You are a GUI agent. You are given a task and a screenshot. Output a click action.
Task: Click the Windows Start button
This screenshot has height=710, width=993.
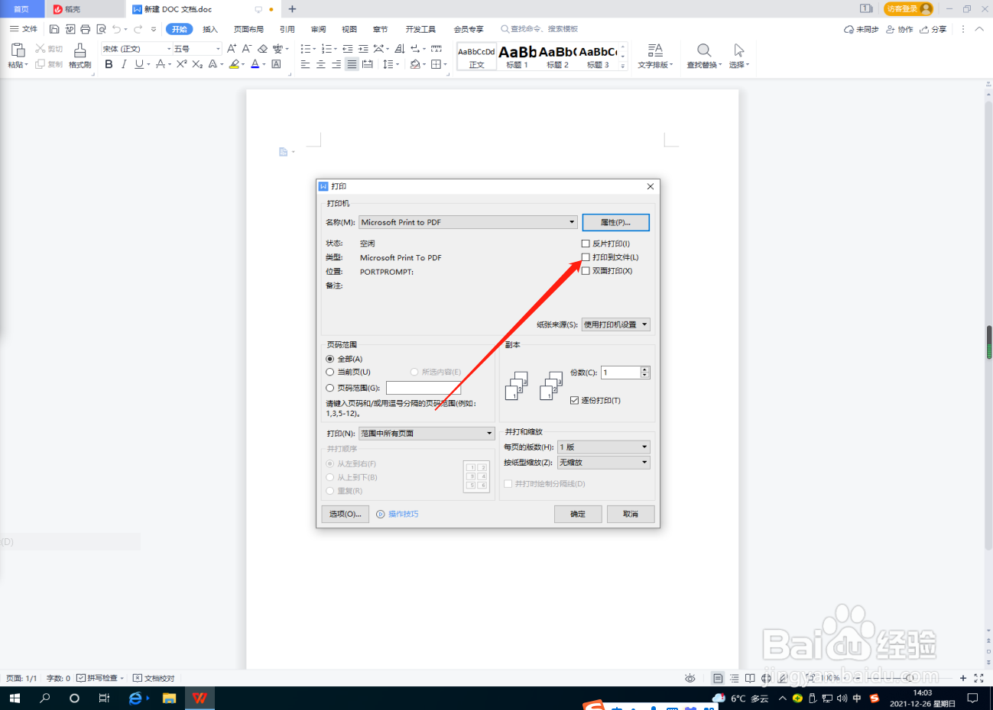[x=14, y=698]
